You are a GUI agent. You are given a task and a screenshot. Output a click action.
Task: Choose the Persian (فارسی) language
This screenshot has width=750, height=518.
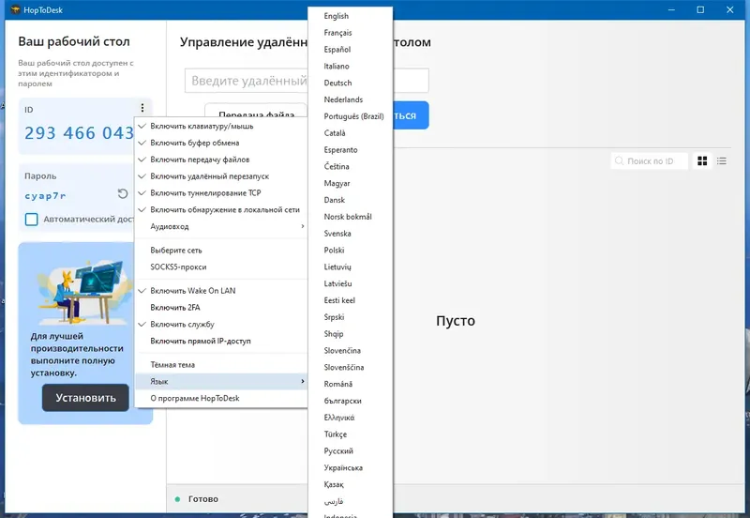pyautogui.click(x=350, y=502)
